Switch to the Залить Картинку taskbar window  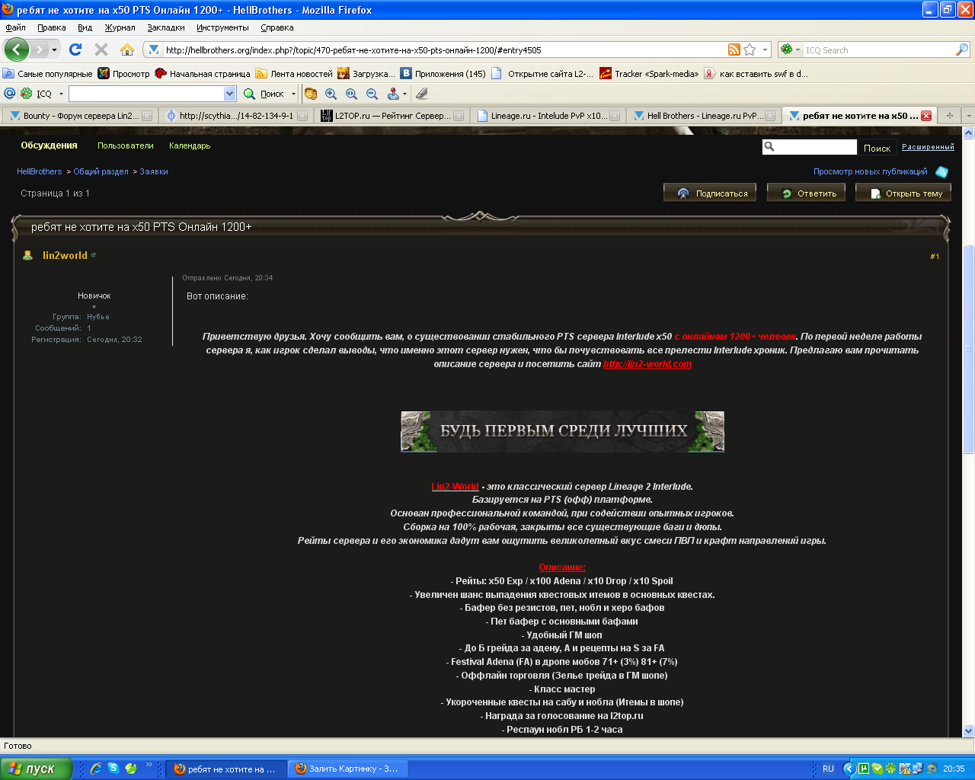[x=347, y=769]
